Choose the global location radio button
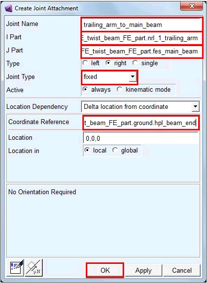The height and width of the screenshot is (283, 207). coord(115,151)
